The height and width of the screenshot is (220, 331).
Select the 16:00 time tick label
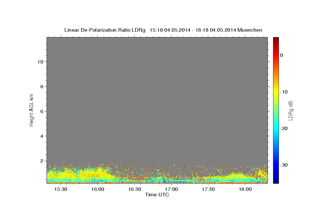click(x=98, y=189)
